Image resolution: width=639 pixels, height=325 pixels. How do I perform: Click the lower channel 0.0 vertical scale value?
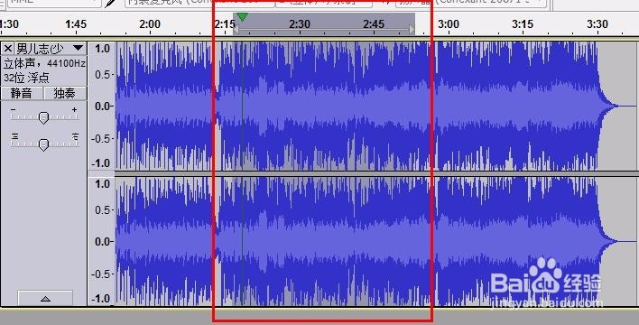[x=102, y=242]
